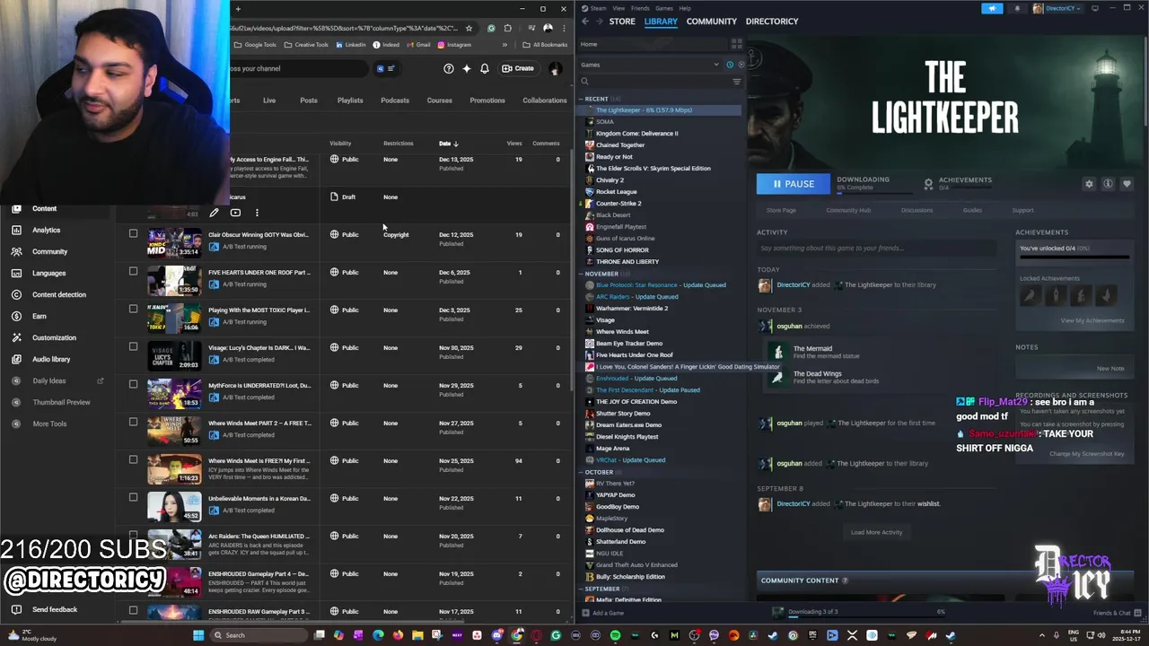The height and width of the screenshot is (646, 1149).
Task: Click View My Achievements in Steam
Action: (1092, 320)
